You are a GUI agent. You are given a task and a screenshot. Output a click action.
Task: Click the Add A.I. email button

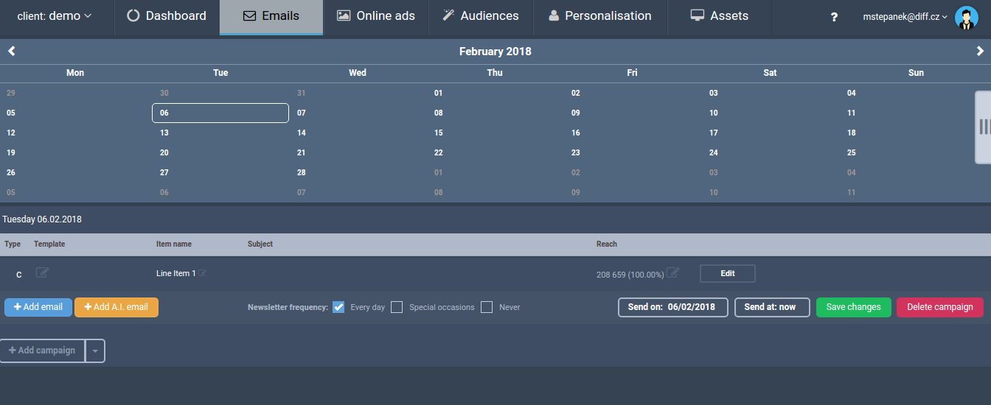[117, 307]
